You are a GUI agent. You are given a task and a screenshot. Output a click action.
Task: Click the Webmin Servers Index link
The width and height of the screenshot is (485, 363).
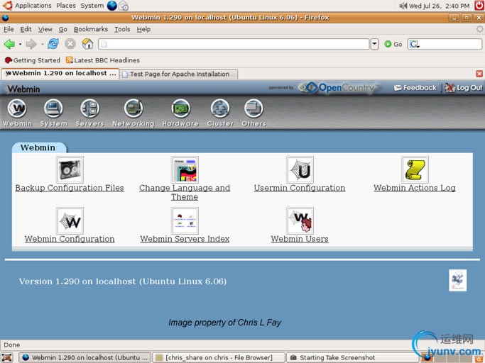click(x=185, y=239)
